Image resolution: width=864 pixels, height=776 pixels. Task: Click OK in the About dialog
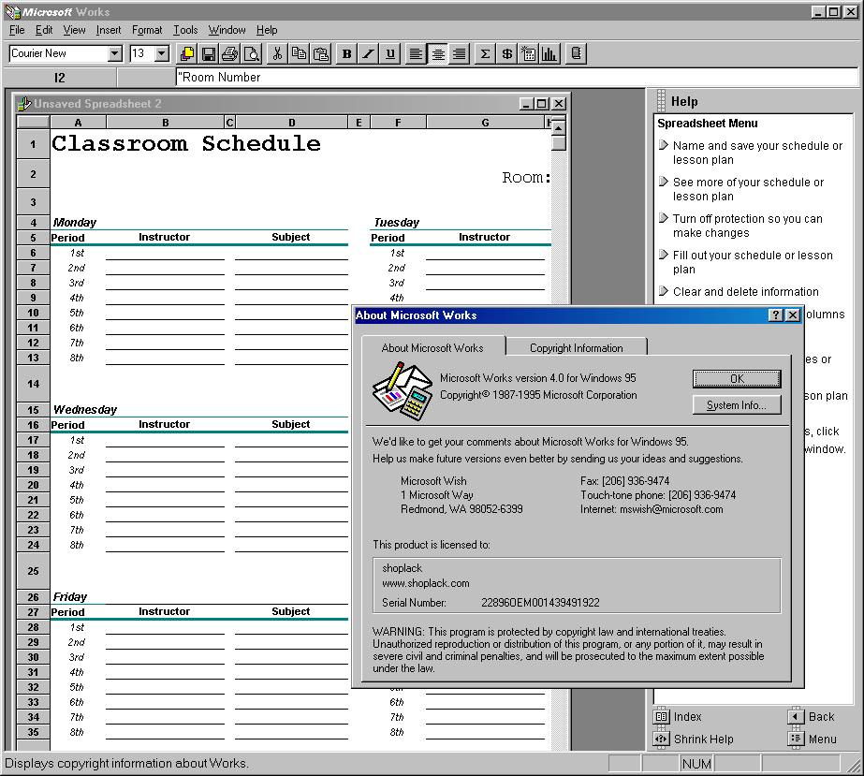738,378
